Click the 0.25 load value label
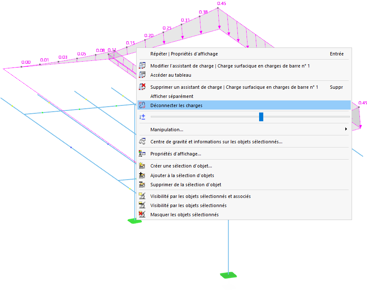Viewport: 367px width, 290px height. [167, 28]
